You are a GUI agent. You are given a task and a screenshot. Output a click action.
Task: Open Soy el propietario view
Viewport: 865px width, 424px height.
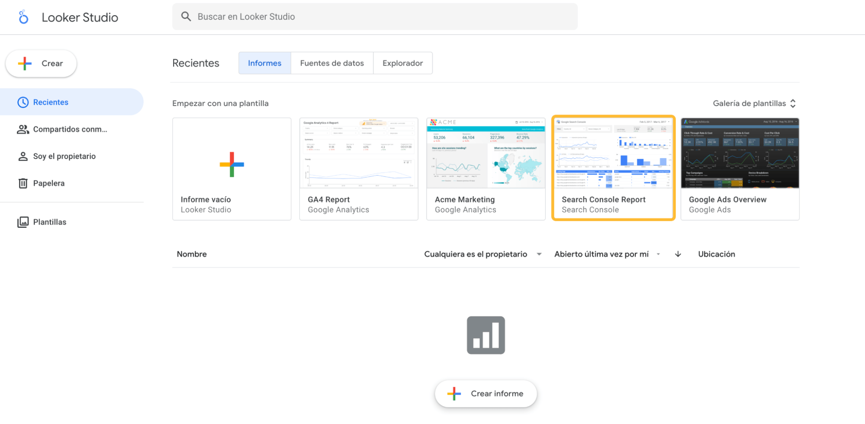64,156
